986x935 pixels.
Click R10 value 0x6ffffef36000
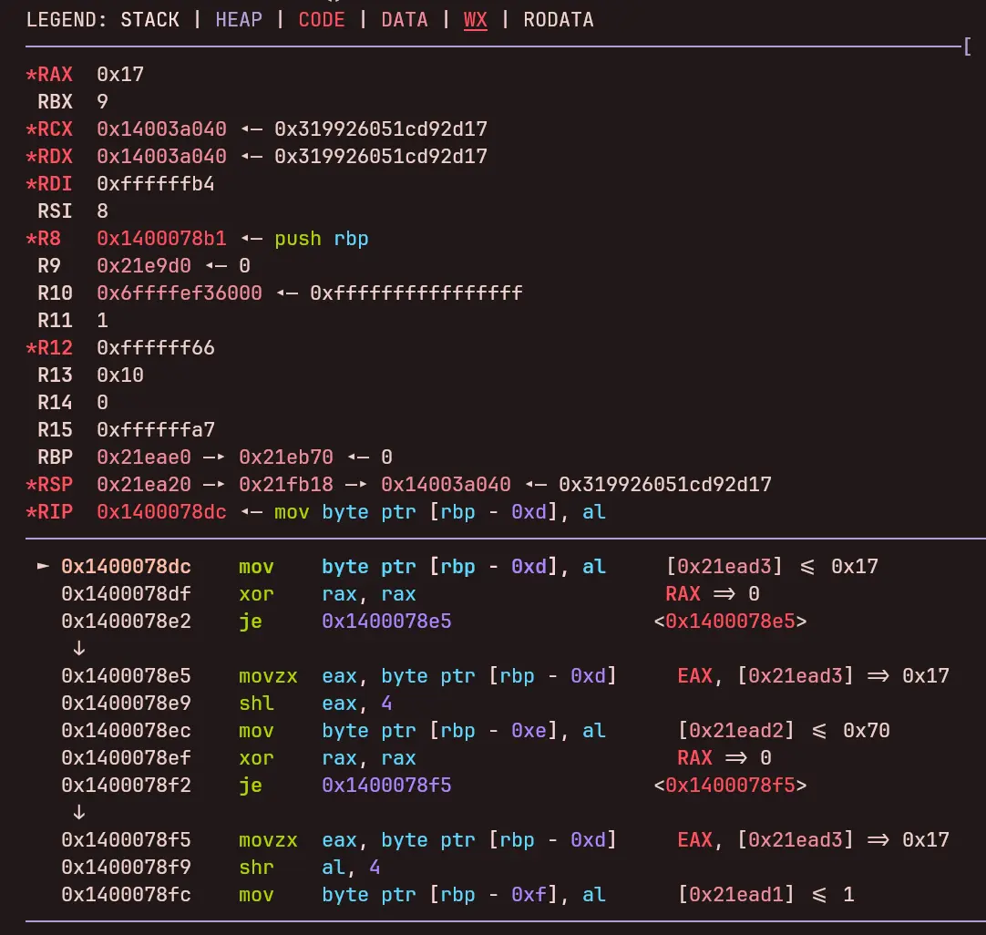coord(180,293)
